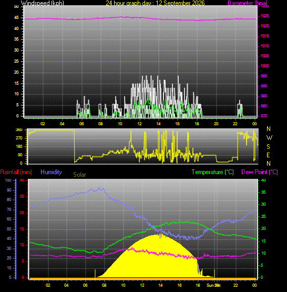The image size is (287, 292).
Task: Click the "1010" barometer scale value
Action: click(x=264, y=46)
